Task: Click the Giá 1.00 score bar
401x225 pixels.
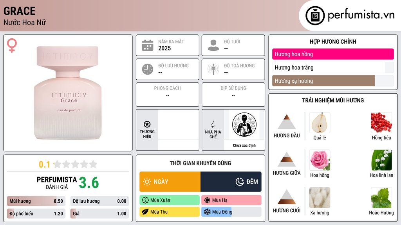Action: (x=99, y=214)
